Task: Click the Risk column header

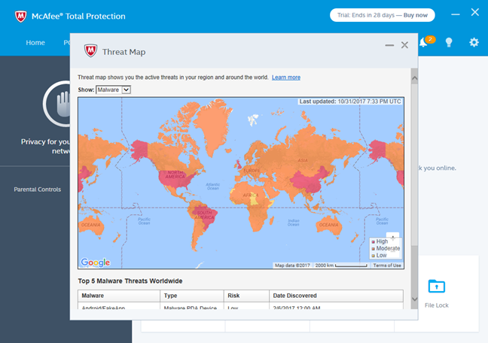Action: [x=246, y=296]
